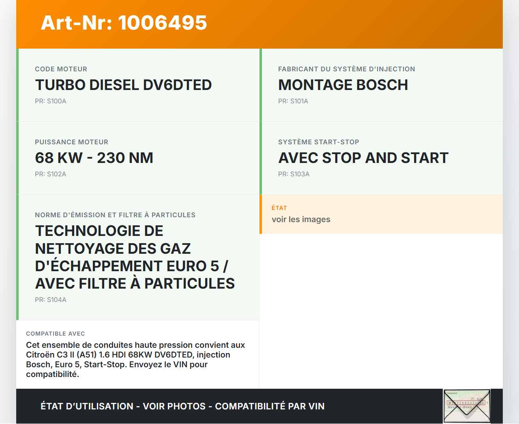Click the PR: S100A code
Screen dimensions: 519x424
(x=50, y=101)
